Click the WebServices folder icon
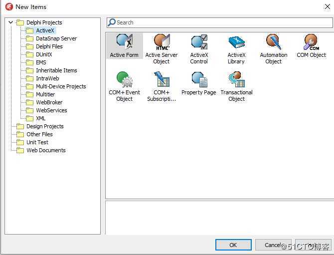Image resolution: width=334 pixels, height=255 pixels. point(29,110)
